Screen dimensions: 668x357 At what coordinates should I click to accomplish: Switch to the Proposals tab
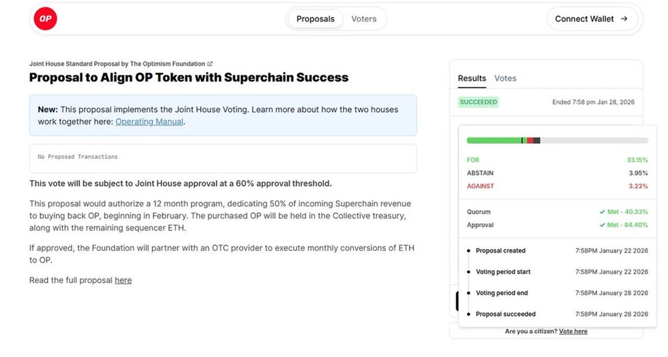click(x=315, y=19)
